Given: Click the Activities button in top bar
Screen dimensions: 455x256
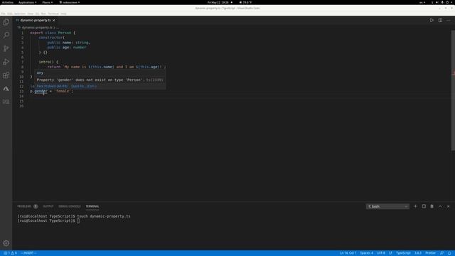Looking at the screenshot, I should pyautogui.click(x=8, y=2).
